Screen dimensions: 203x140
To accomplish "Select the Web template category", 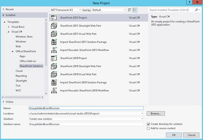I will 18,46.
